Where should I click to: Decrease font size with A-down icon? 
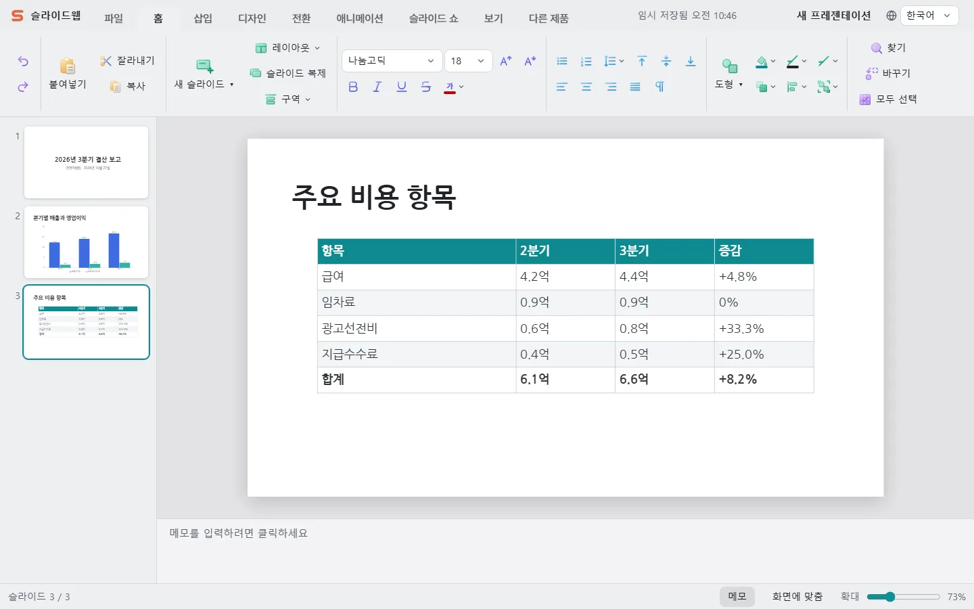tap(530, 61)
